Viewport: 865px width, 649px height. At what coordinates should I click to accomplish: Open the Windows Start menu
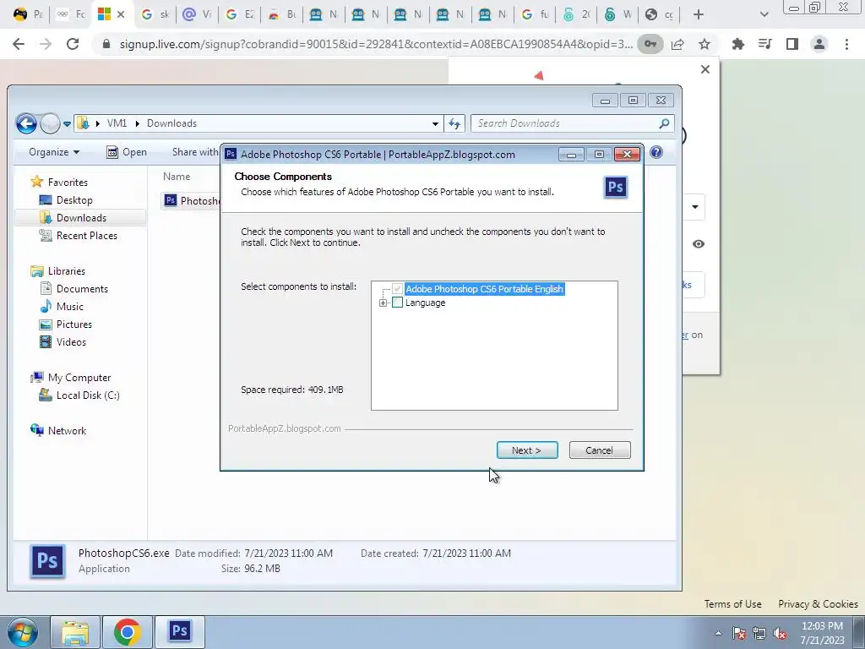point(22,632)
